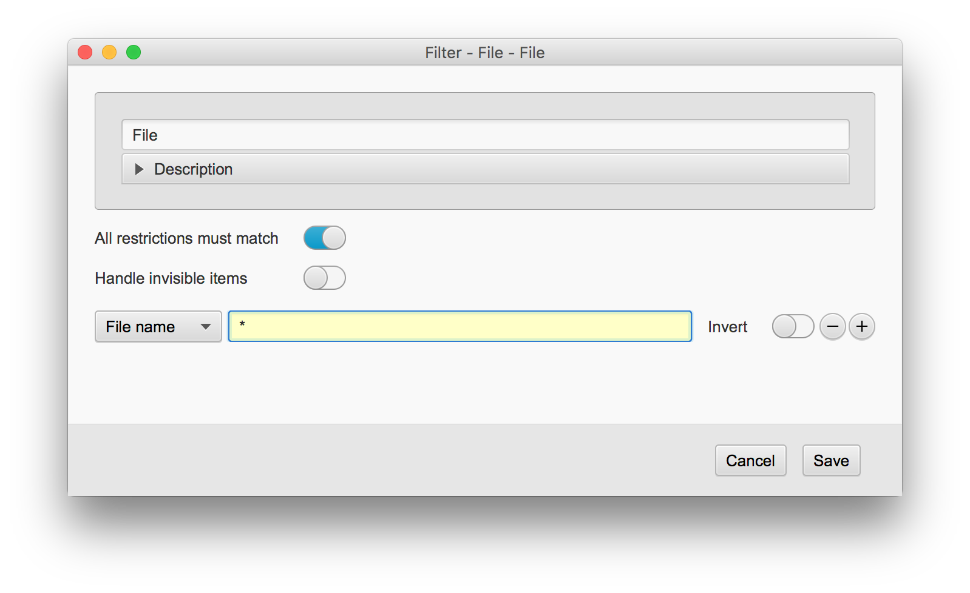Viewport: 970px width, 593px height.
Task: Cancel the filter dialog
Action: 750,460
